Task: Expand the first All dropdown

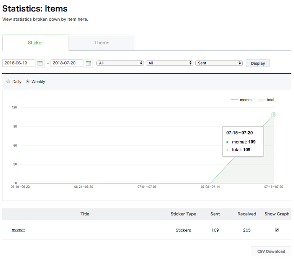Action: (120, 63)
